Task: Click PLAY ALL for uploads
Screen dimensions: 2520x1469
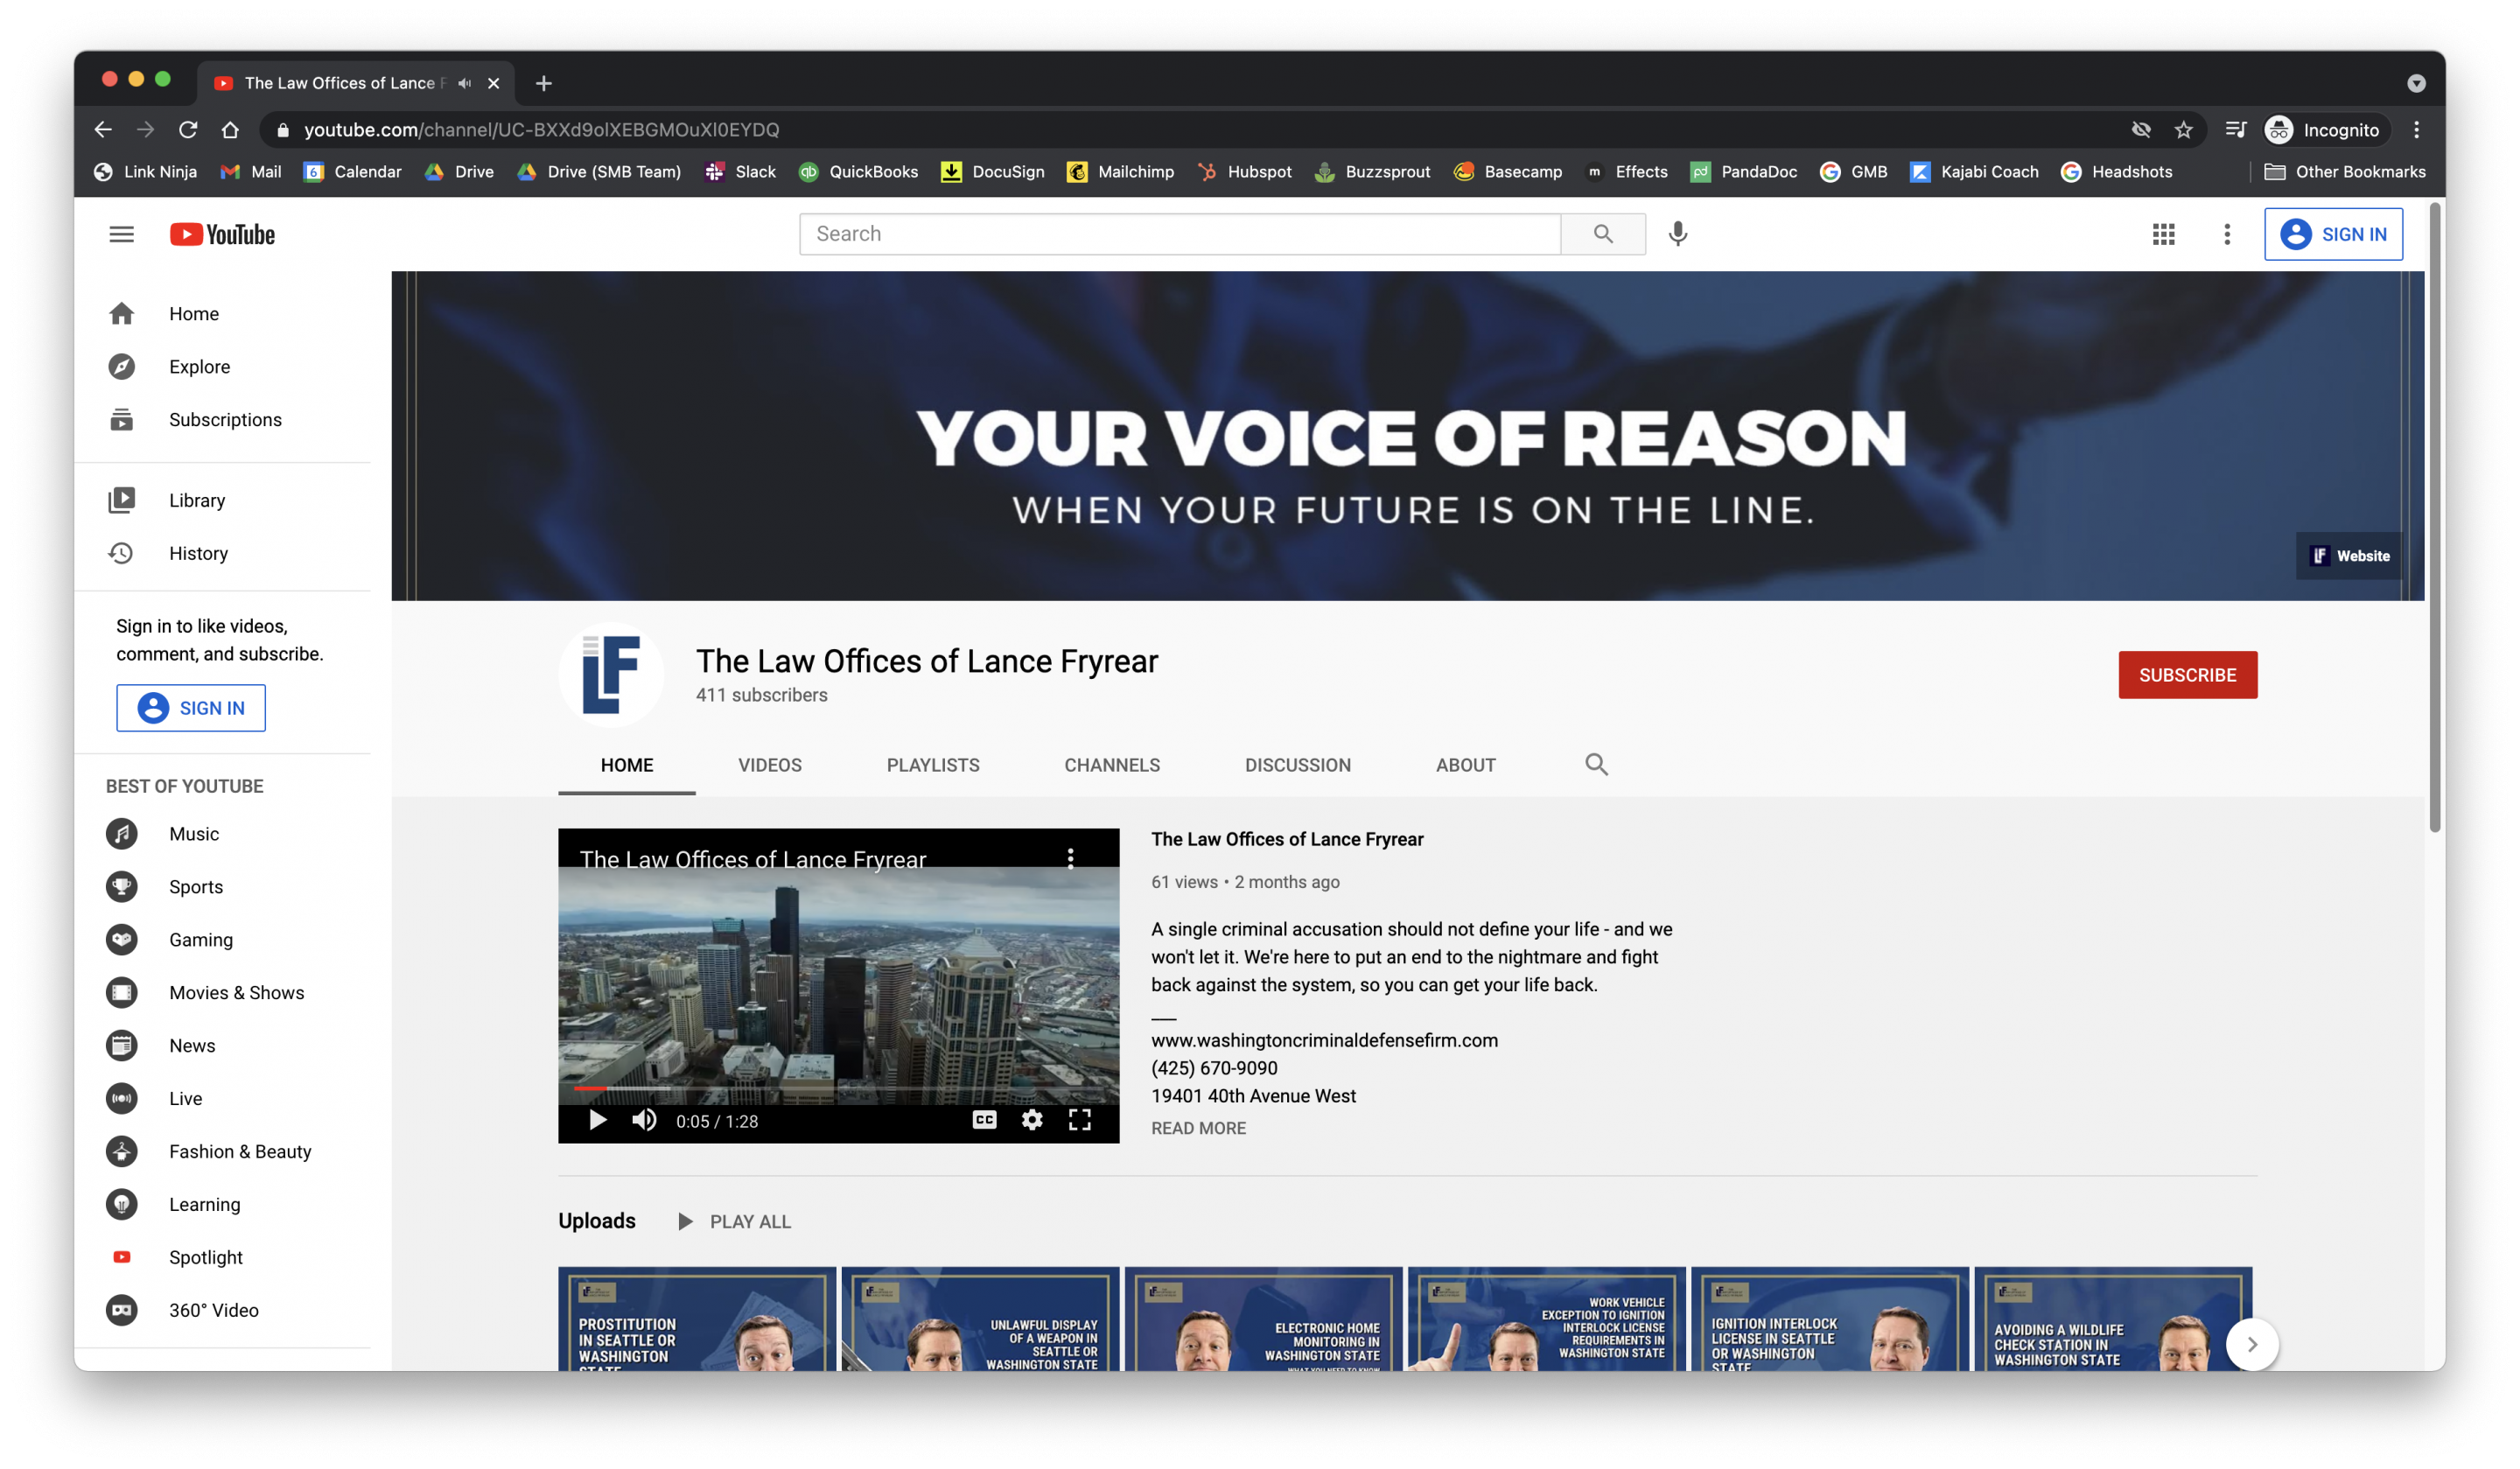Action: [734, 1221]
